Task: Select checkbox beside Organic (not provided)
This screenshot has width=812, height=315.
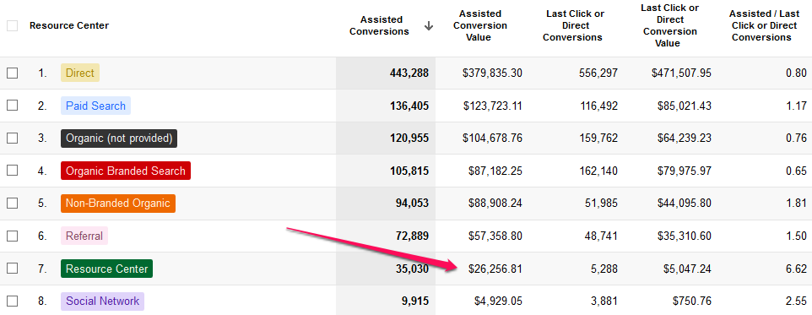Action: (12, 138)
